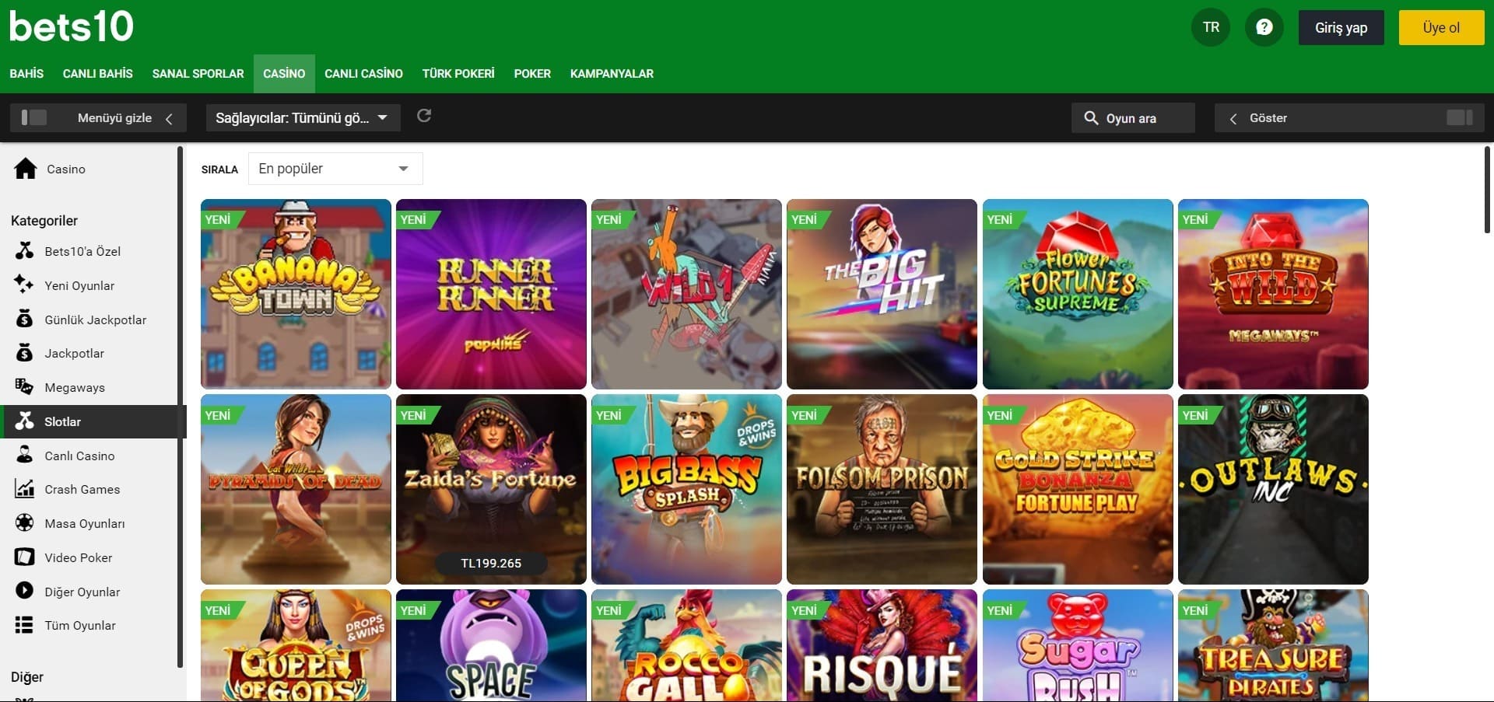
Task: Click the Crash Games chart icon
Action: pos(25,489)
